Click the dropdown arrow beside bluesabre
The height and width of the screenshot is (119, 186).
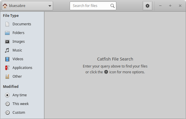tap(50, 6)
